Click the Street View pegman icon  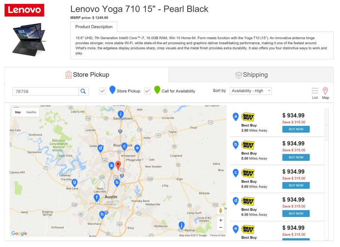(220, 211)
